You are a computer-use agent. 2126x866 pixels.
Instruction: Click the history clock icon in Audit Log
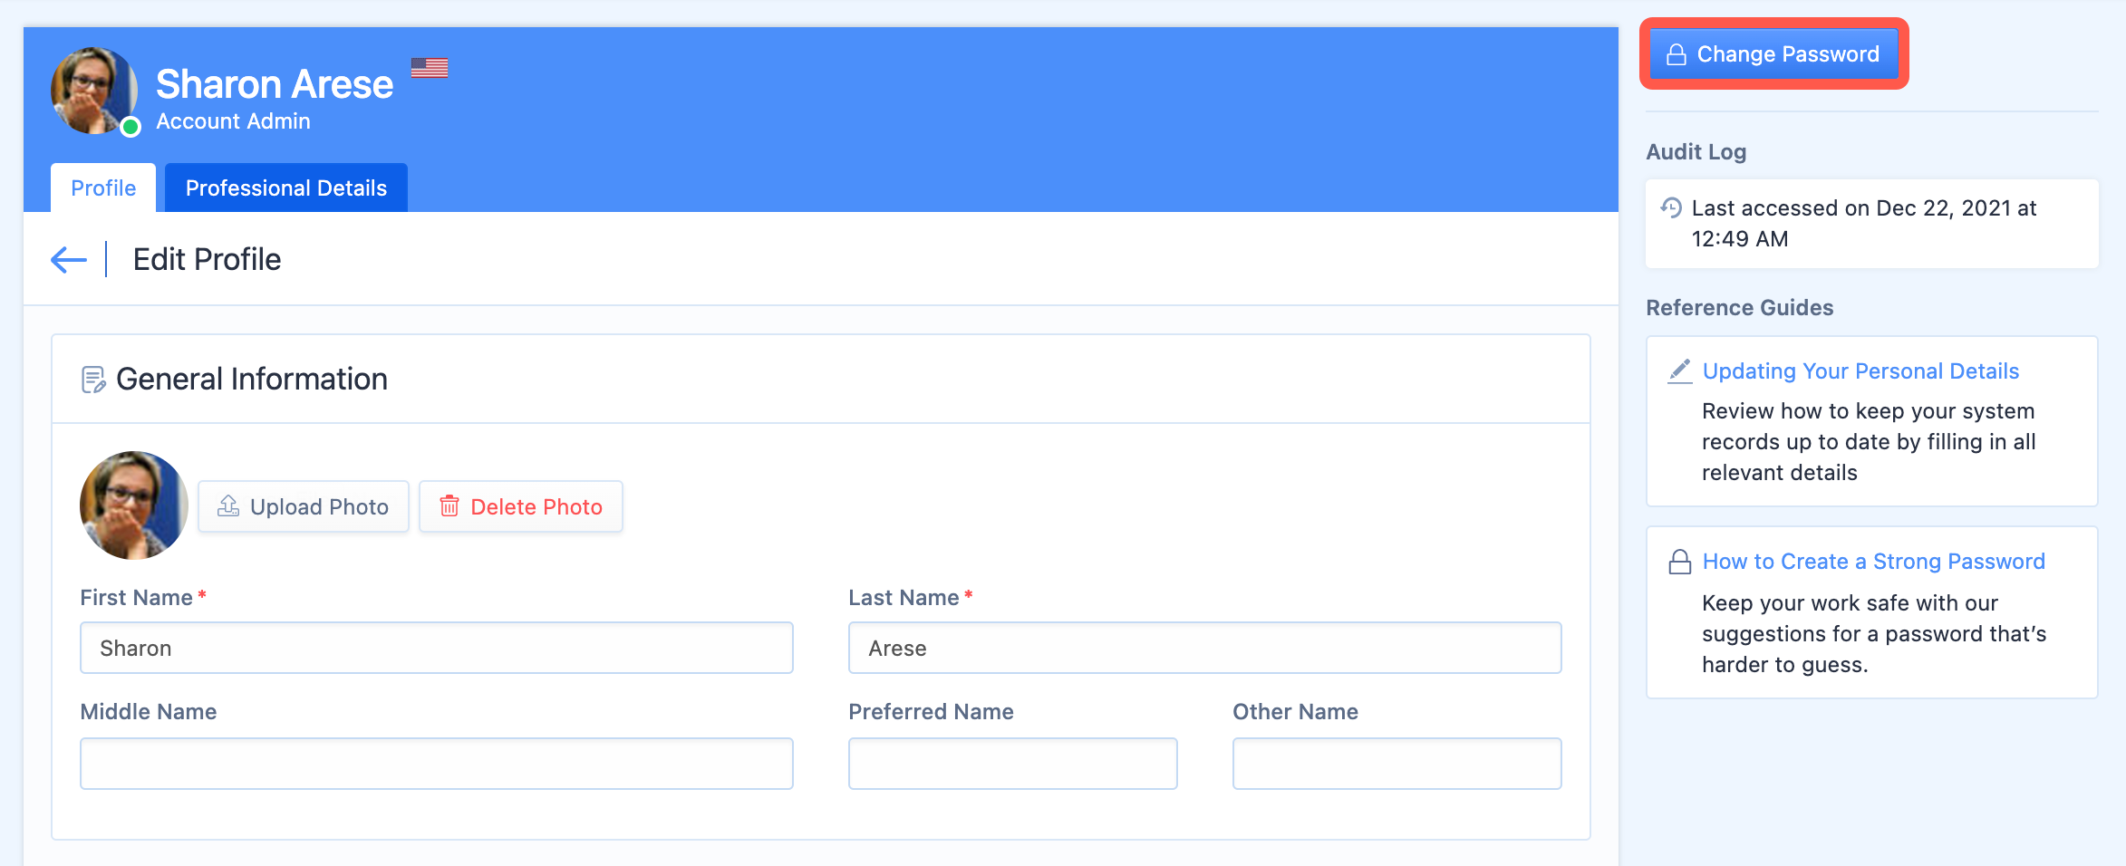point(1672,207)
